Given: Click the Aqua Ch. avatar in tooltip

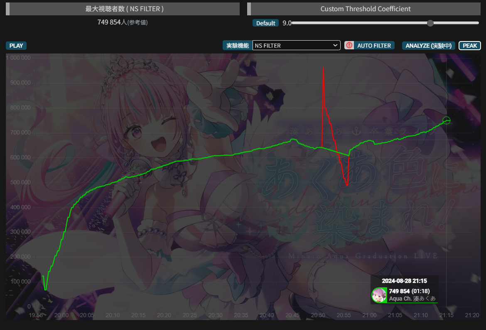Looking at the screenshot, I should pyautogui.click(x=379, y=295).
